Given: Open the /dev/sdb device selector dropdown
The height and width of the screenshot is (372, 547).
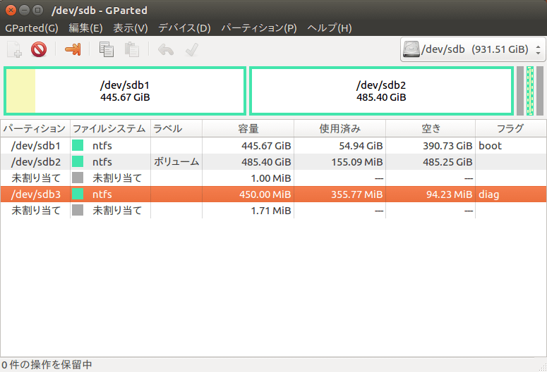Looking at the screenshot, I should click(473, 49).
